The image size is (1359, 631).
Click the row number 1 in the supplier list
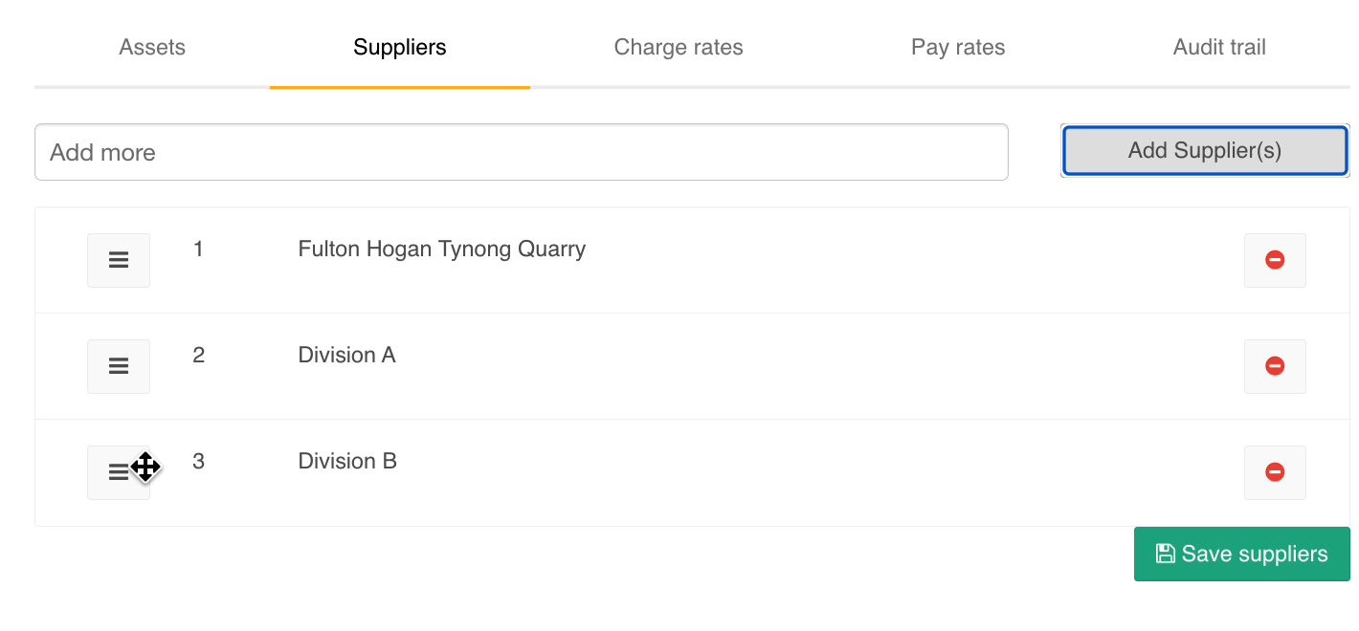(x=198, y=250)
